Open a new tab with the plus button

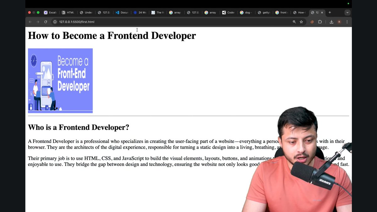[x=330, y=13]
